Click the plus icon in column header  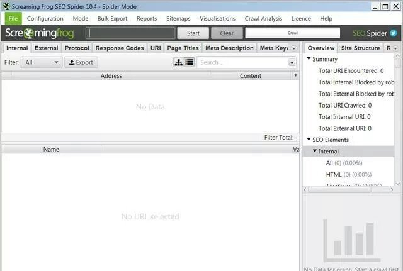point(295,75)
